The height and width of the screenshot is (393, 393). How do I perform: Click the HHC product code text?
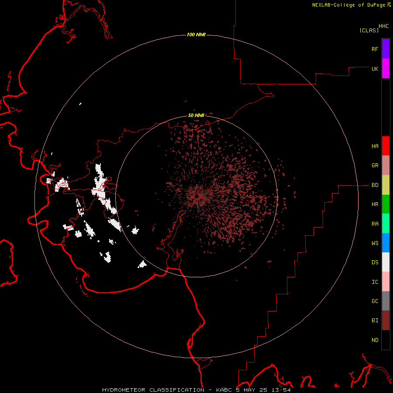[383, 26]
